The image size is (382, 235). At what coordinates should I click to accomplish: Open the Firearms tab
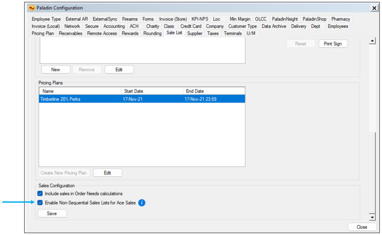point(130,19)
